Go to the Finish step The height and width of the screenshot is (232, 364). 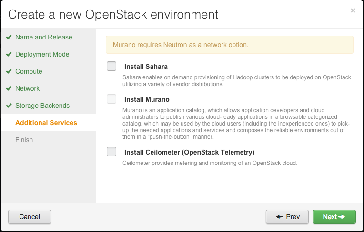tap(24, 140)
